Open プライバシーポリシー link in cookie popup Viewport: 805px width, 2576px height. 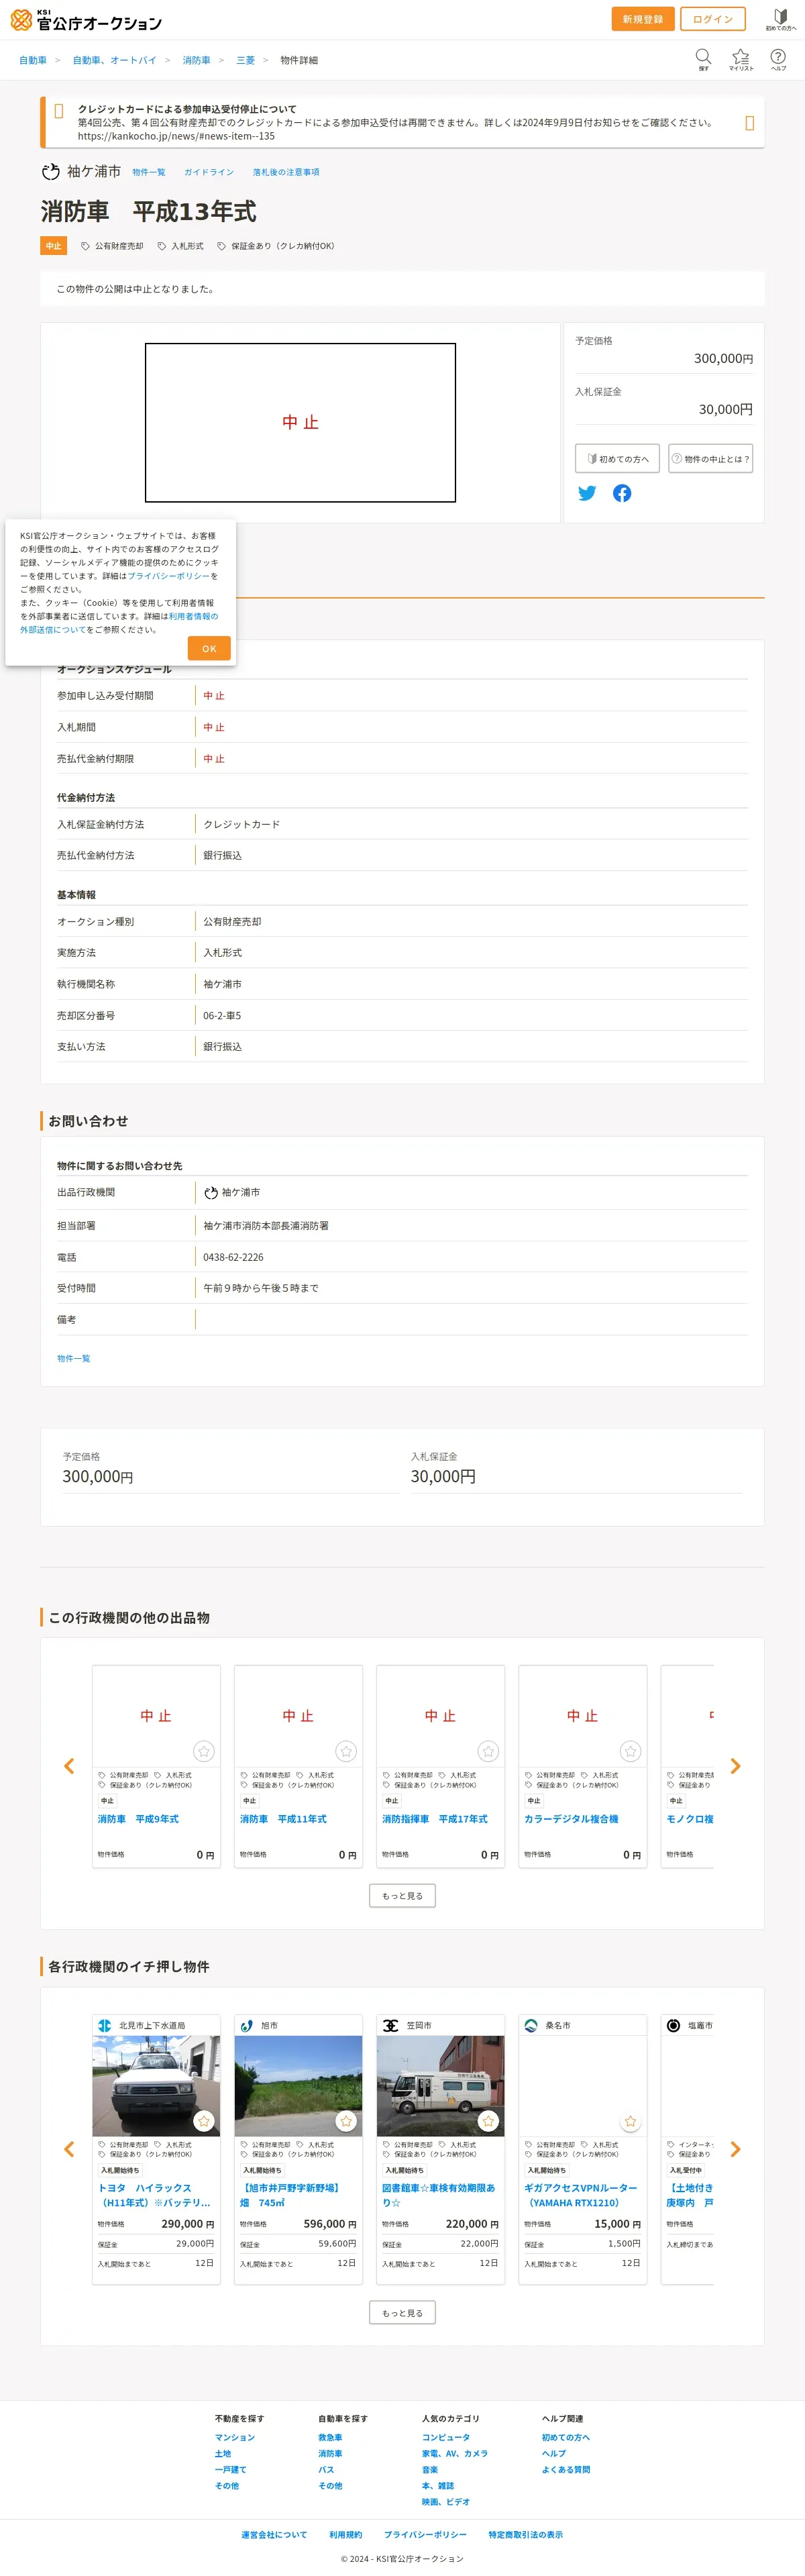tap(169, 576)
